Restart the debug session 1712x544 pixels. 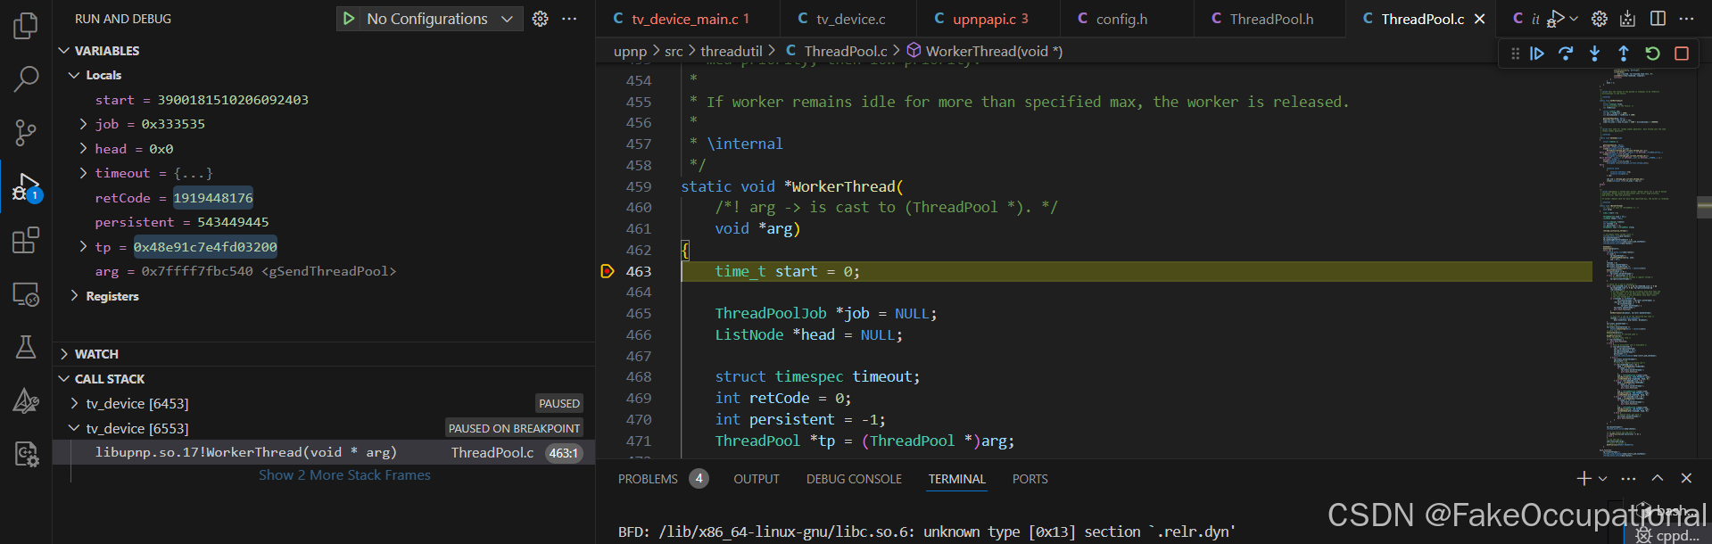point(1652,54)
